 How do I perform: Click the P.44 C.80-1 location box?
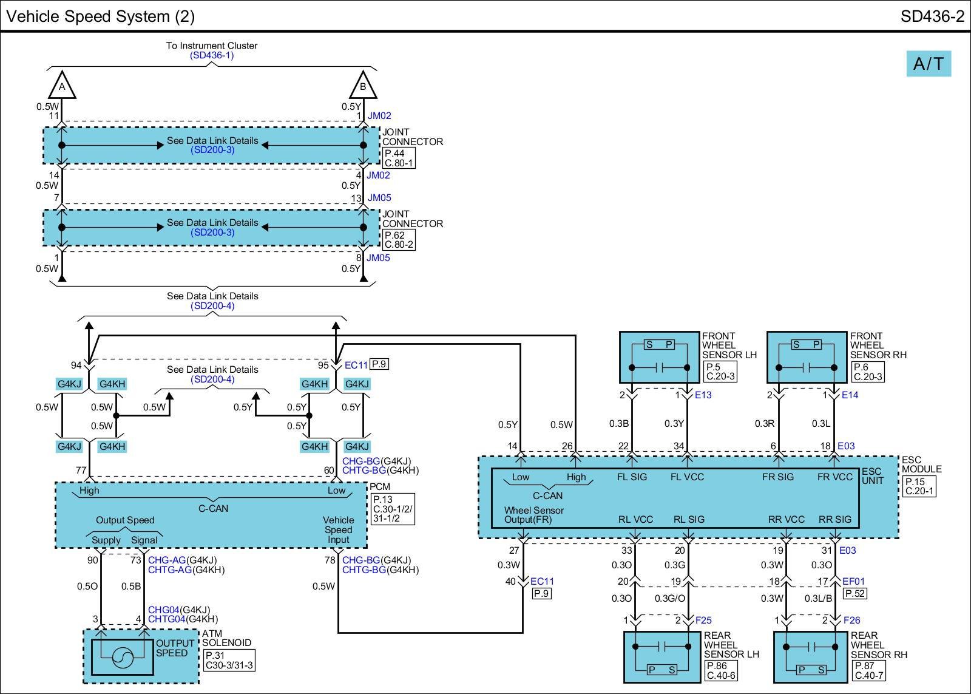click(399, 158)
